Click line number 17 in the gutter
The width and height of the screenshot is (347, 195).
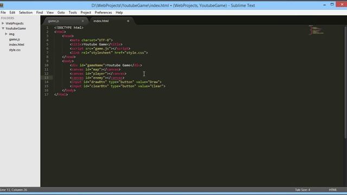tap(46, 94)
